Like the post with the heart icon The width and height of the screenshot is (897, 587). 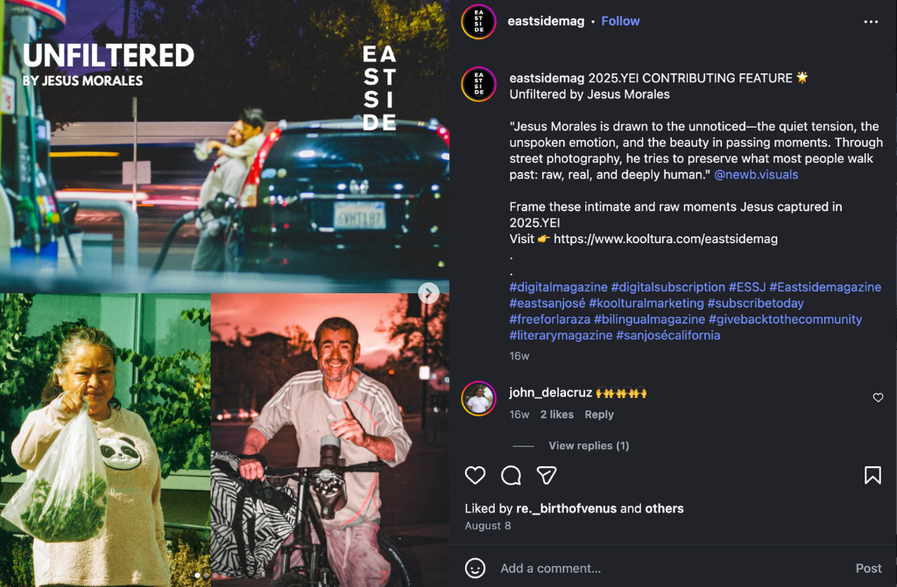pyautogui.click(x=475, y=475)
